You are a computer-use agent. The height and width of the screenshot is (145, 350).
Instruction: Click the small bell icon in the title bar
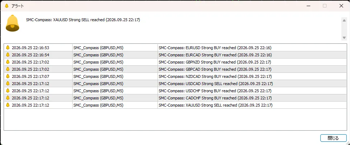point(7,6)
